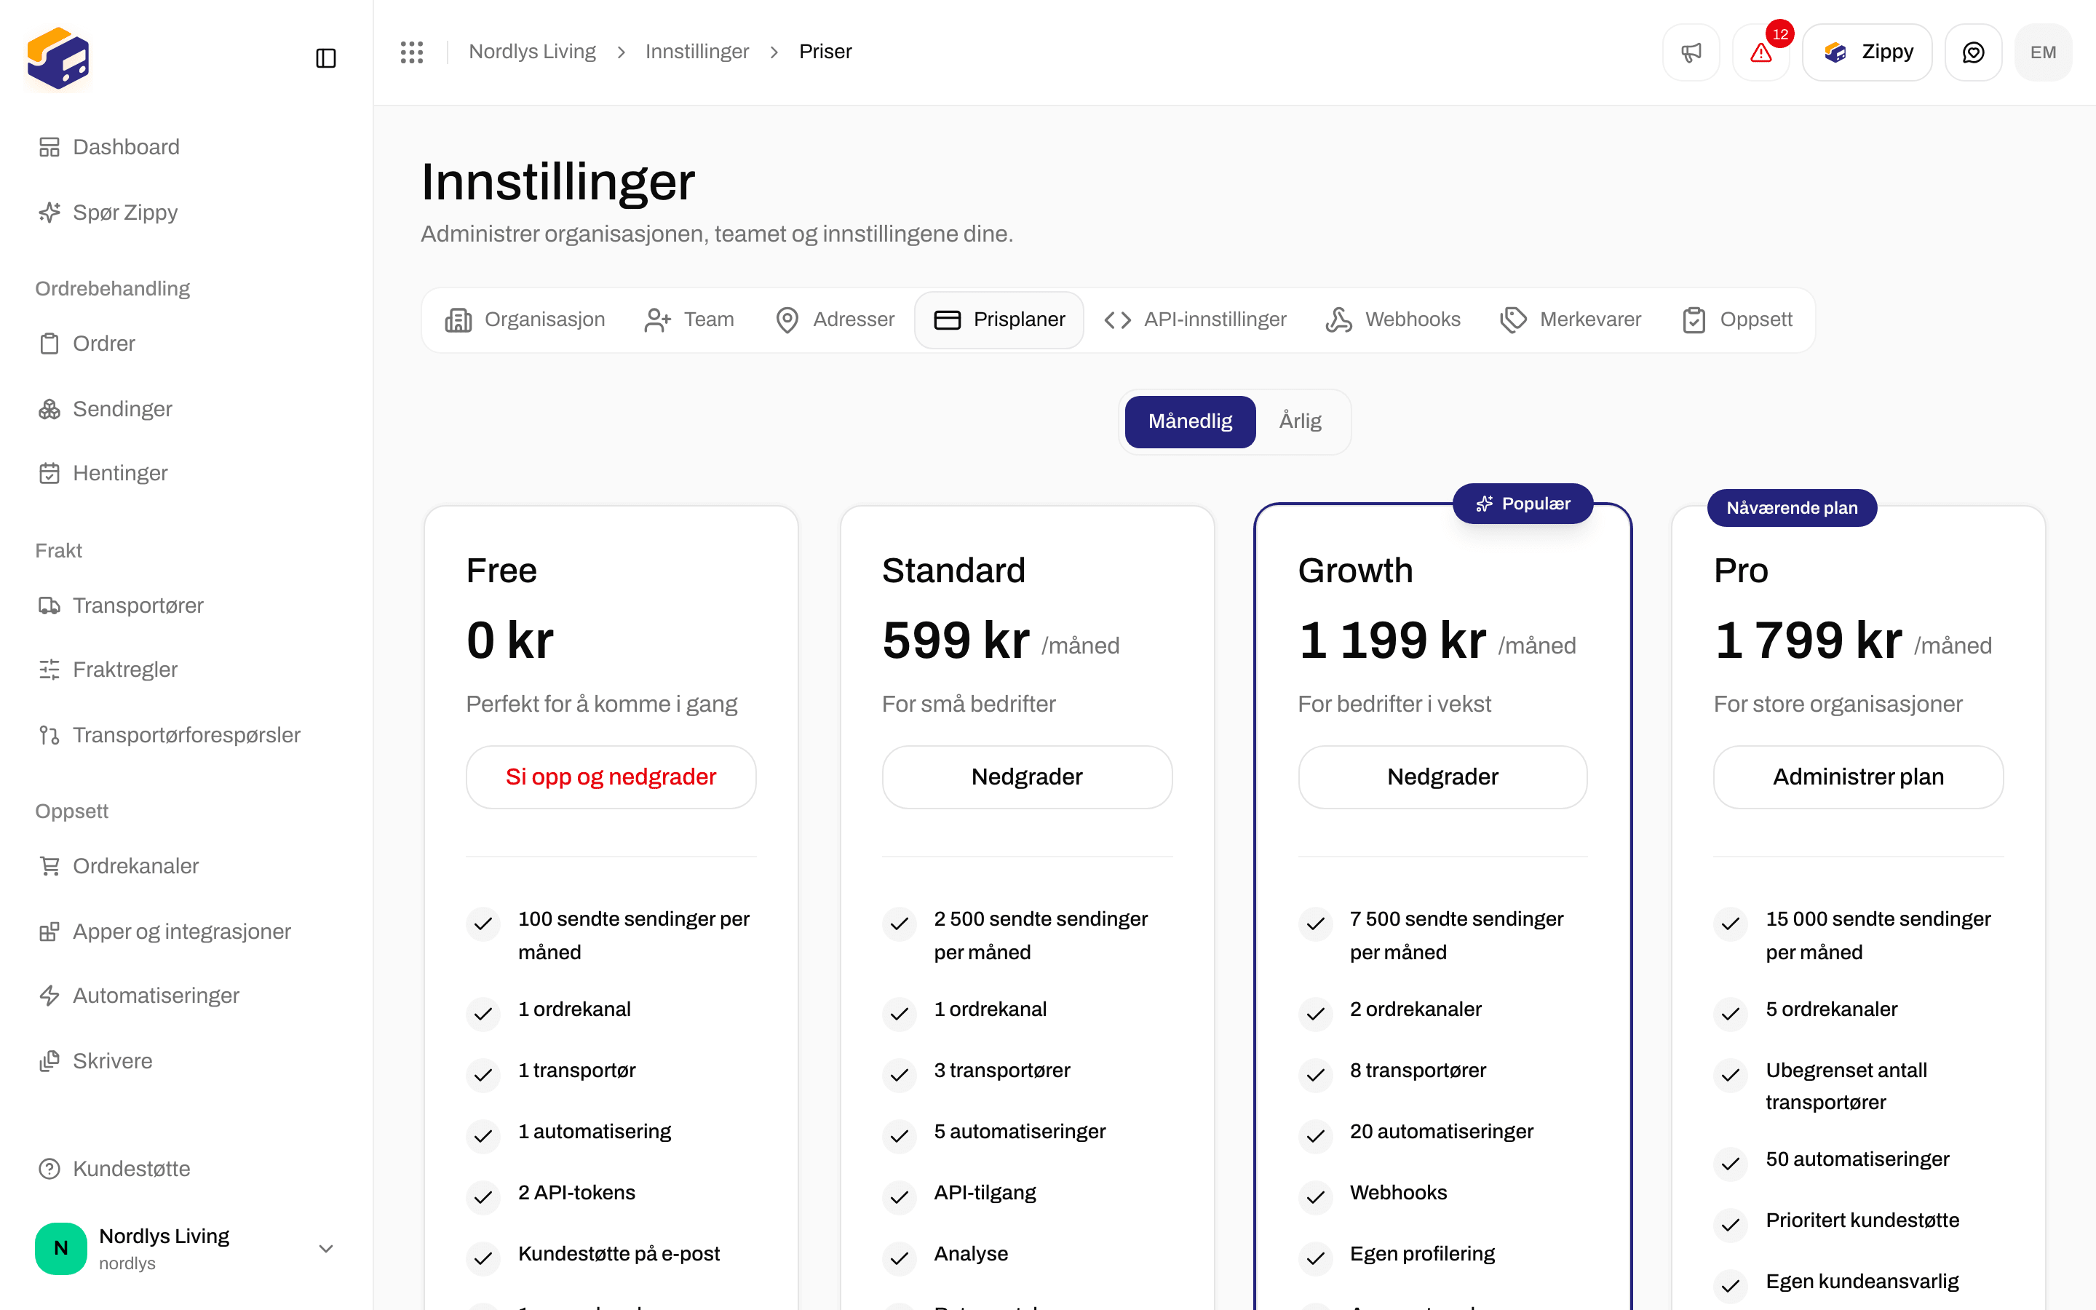Click '1 799 kr' price on Pro
2096x1310 pixels.
[1808, 640]
